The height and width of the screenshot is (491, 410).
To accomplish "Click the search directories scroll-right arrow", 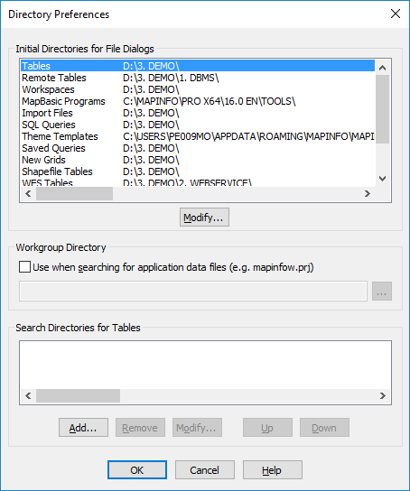I will pos(382,396).
